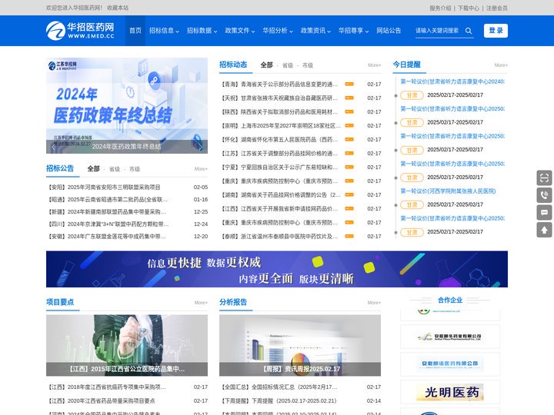Open 安徽颐华药业有限公司 partner logo
This screenshot has width=554, height=415.
450,337
